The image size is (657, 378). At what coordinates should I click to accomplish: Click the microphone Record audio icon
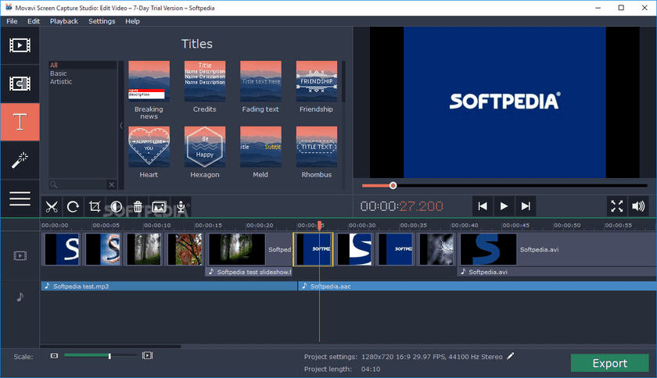click(181, 207)
